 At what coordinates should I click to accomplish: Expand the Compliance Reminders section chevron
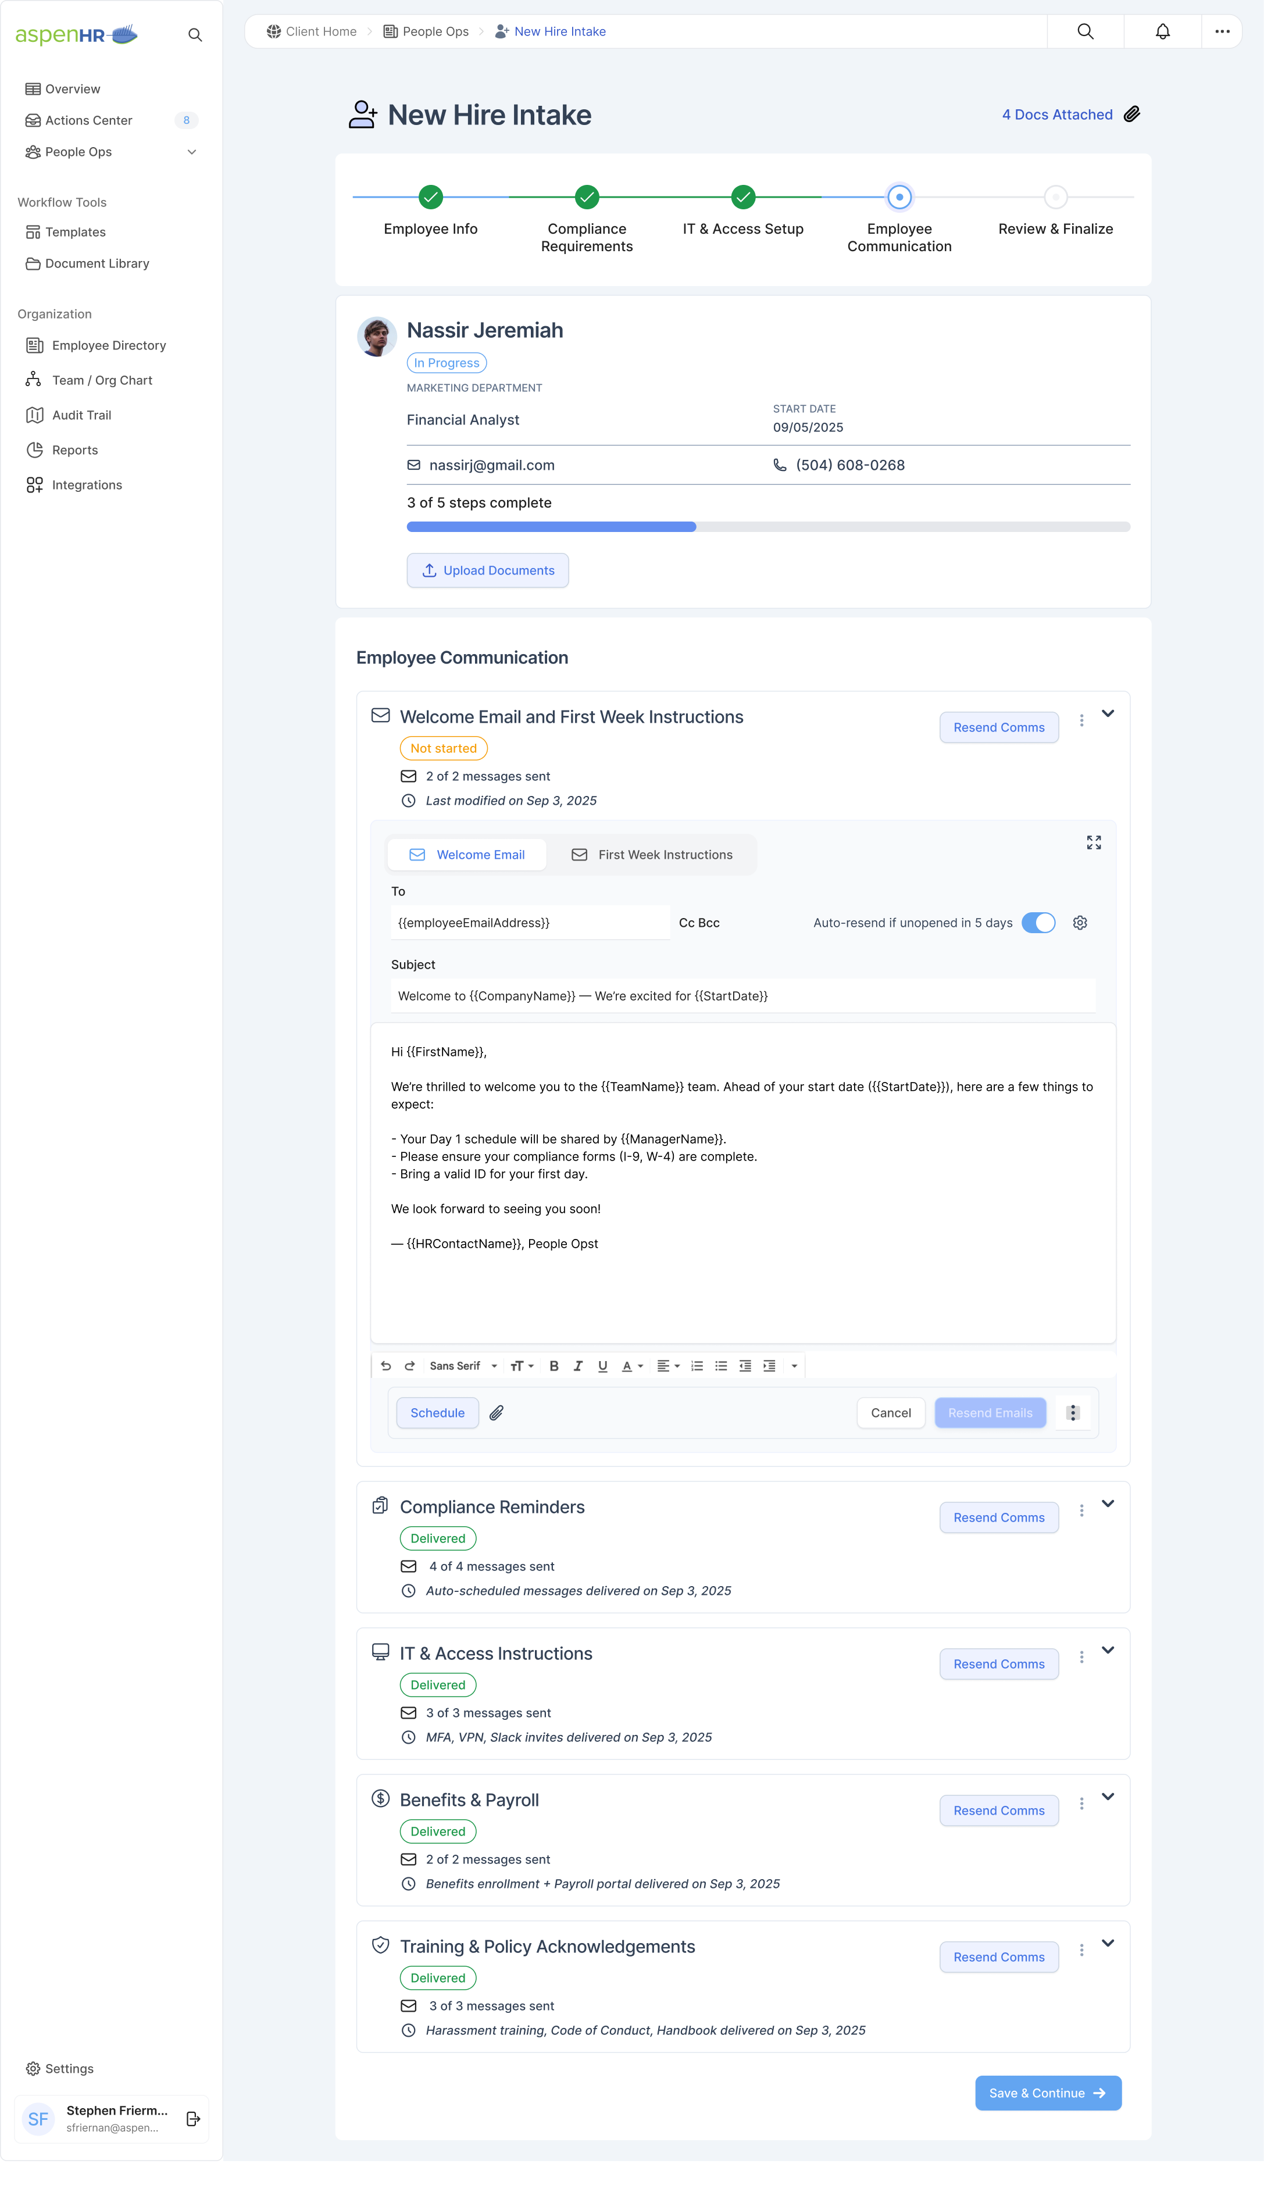1107,1504
